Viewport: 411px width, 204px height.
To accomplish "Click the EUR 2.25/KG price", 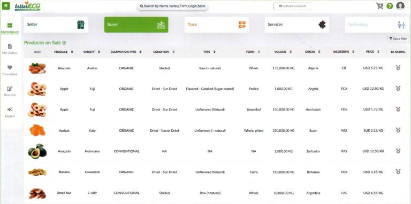I will [373, 130].
